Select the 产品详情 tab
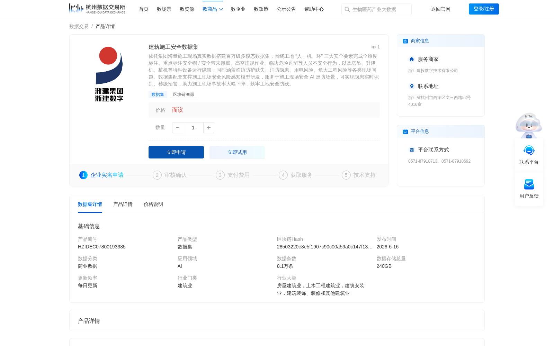This screenshot has height=346, width=554. [123, 204]
